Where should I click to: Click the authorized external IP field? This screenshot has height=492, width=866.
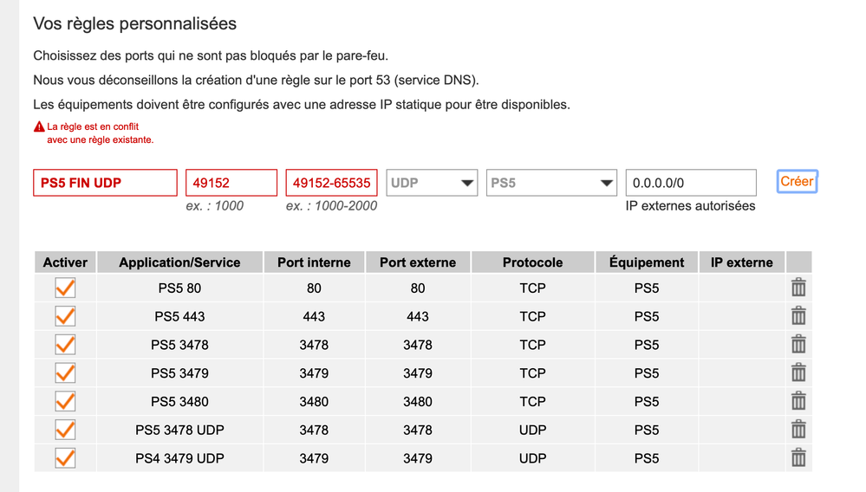tap(691, 183)
